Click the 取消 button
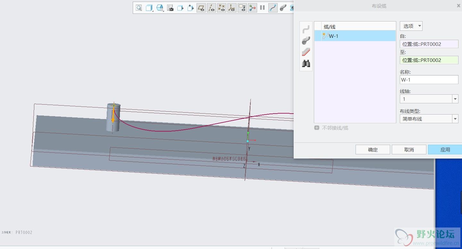462x249 pixels. (409, 150)
